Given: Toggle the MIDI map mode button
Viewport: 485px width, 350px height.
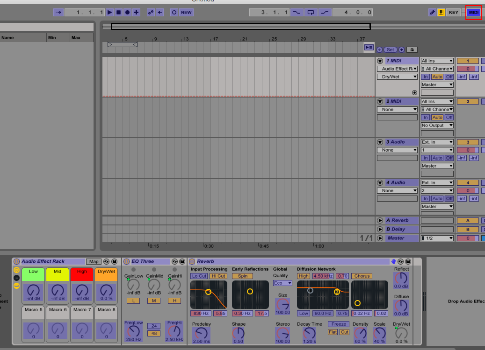Looking at the screenshot, I should pos(474,12).
